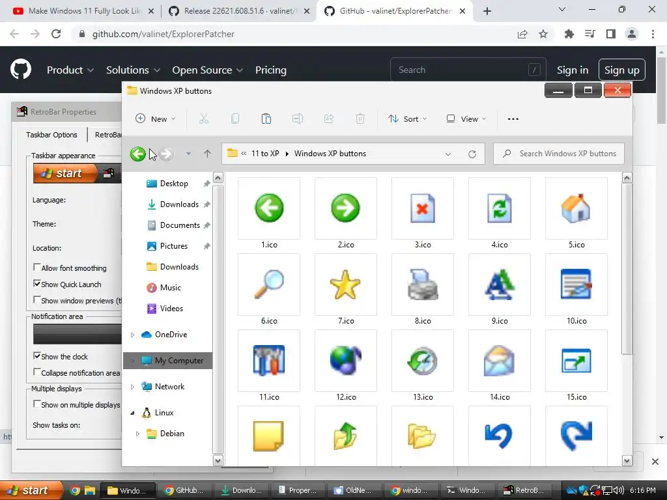
Task: Select the 15.ico shortcut window file
Action: (x=576, y=366)
